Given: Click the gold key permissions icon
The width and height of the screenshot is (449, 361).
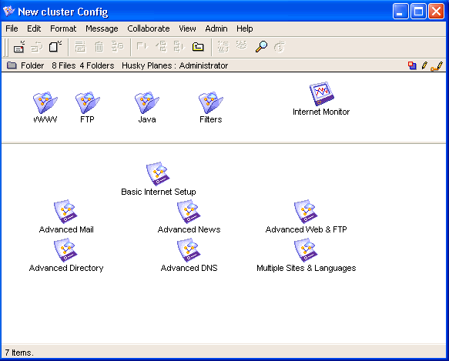Looking at the screenshot, I should 437,66.
